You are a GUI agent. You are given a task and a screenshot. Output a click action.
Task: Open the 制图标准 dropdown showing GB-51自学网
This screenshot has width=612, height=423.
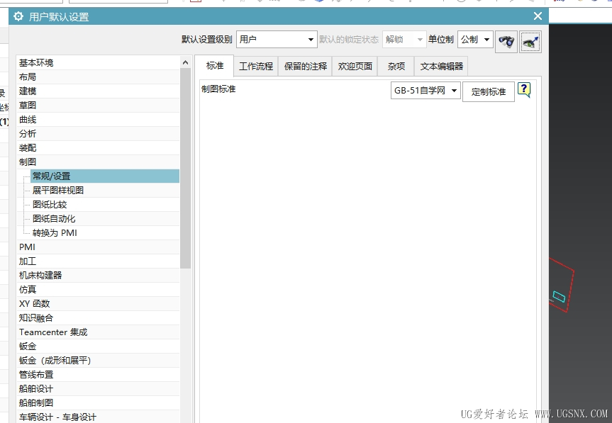tap(425, 91)
